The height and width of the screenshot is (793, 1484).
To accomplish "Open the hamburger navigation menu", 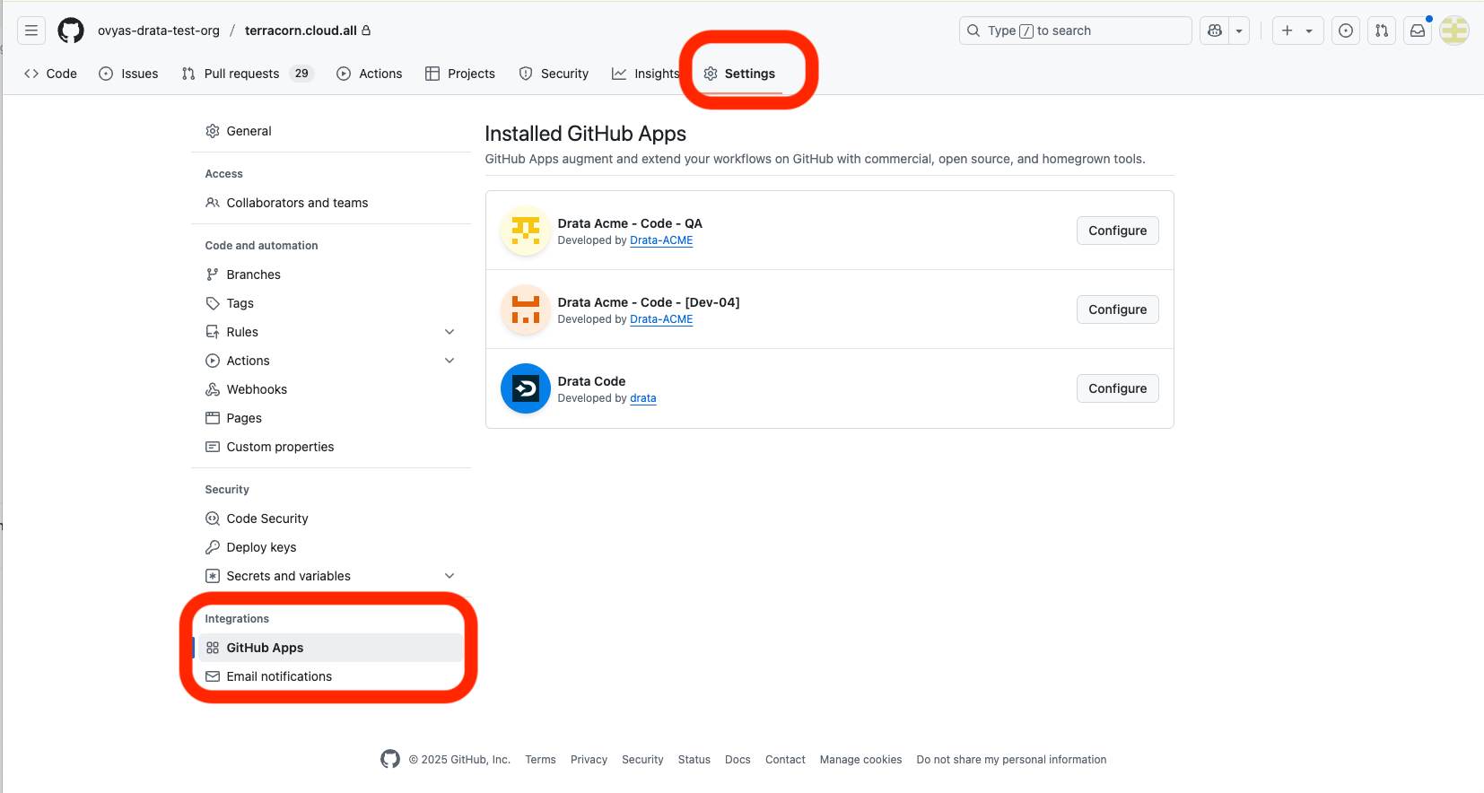I will pyautogui.click(x=31, y=30).
